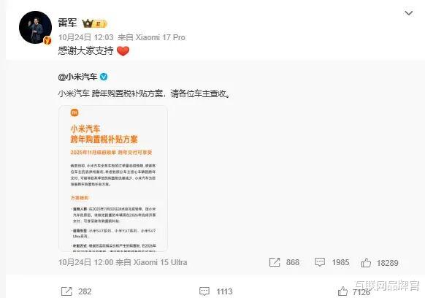
Task: Click 雷军's profile avatar
Action: [x=35, y=27]
